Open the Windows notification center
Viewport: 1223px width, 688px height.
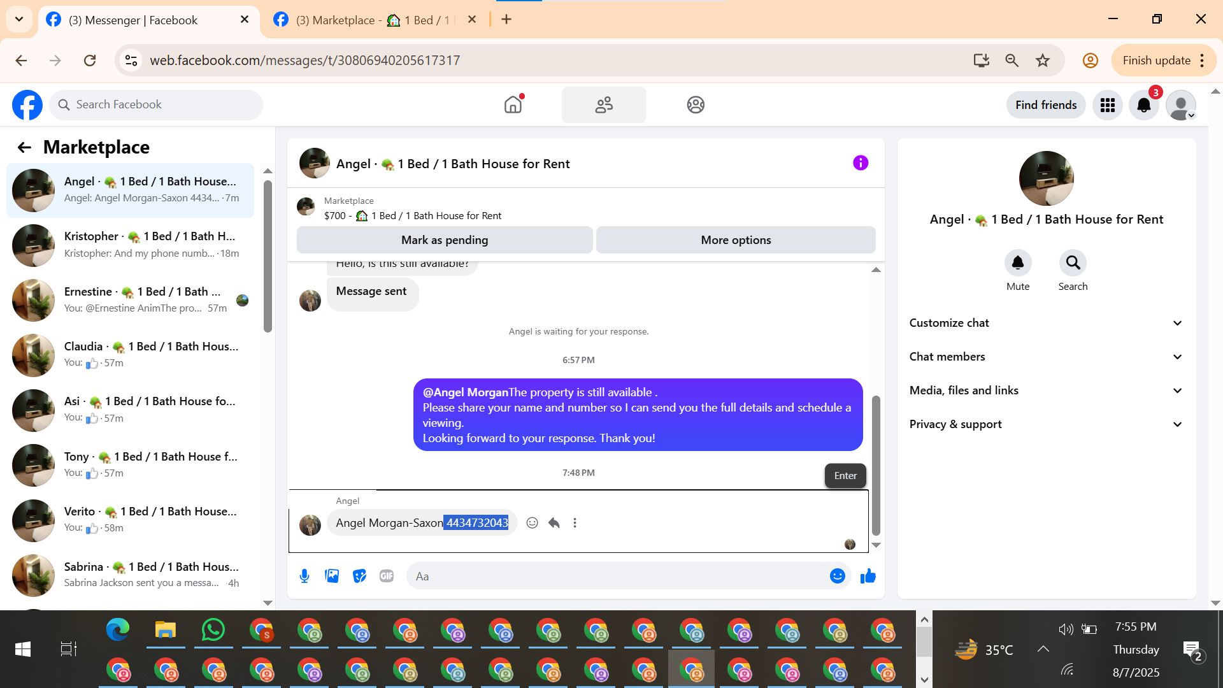[1192, 650]
